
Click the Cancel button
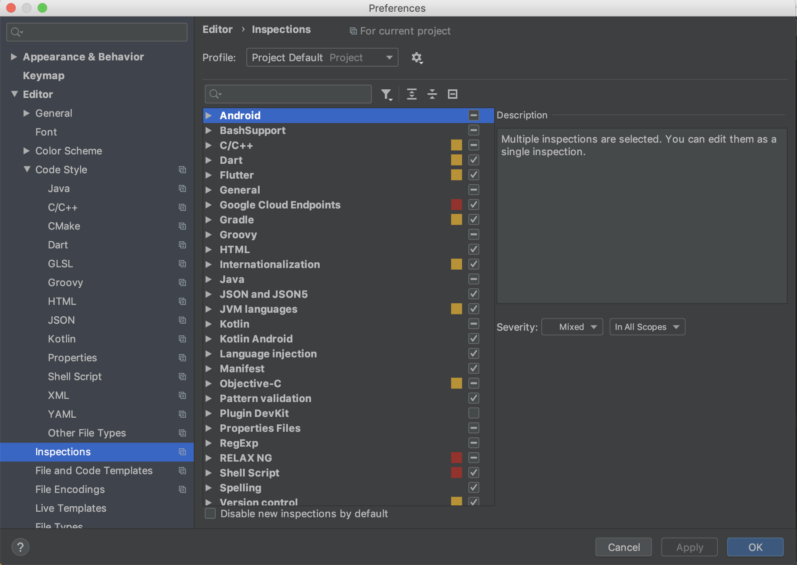point(623,547)
